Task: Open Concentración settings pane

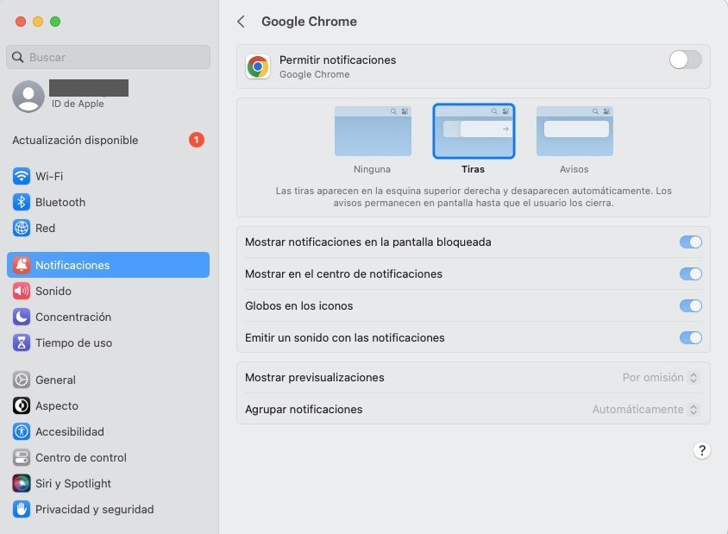Action: [108, 317]
